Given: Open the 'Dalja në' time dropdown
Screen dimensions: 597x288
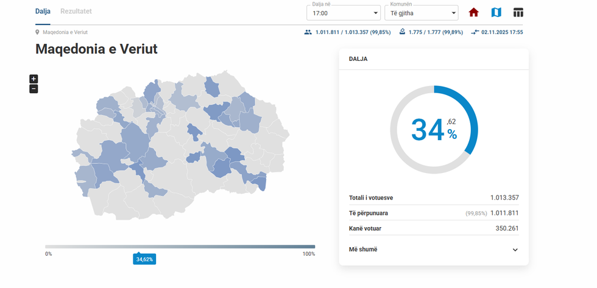Looking at the screenshot, I should (344, 13).
